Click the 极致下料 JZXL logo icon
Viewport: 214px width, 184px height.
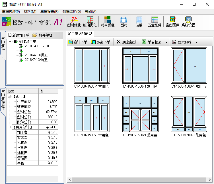[7, 22]
